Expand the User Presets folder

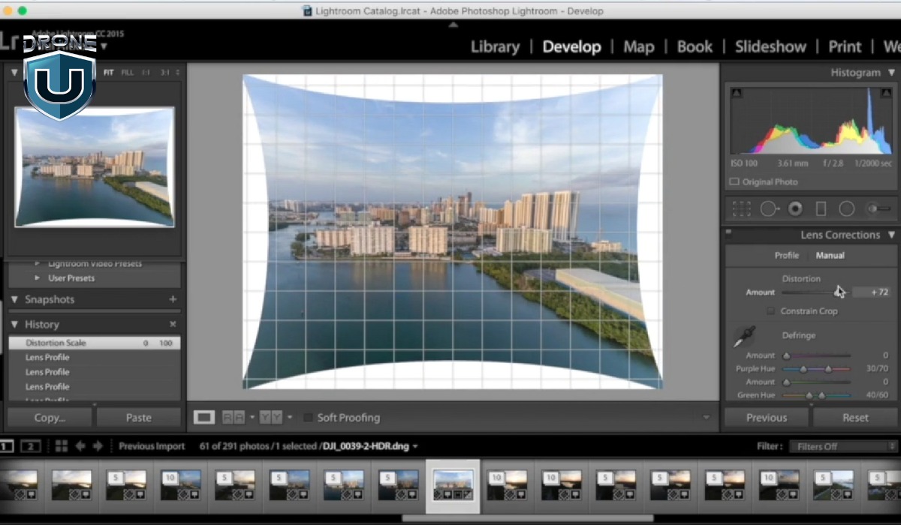(38, 278)
